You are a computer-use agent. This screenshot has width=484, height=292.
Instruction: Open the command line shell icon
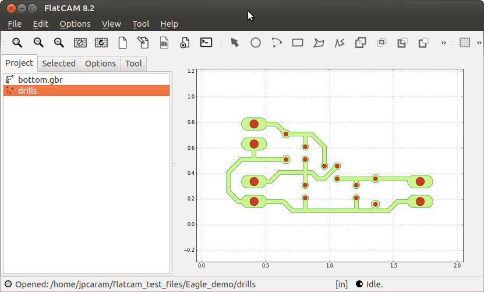click(x=206, y=43)
